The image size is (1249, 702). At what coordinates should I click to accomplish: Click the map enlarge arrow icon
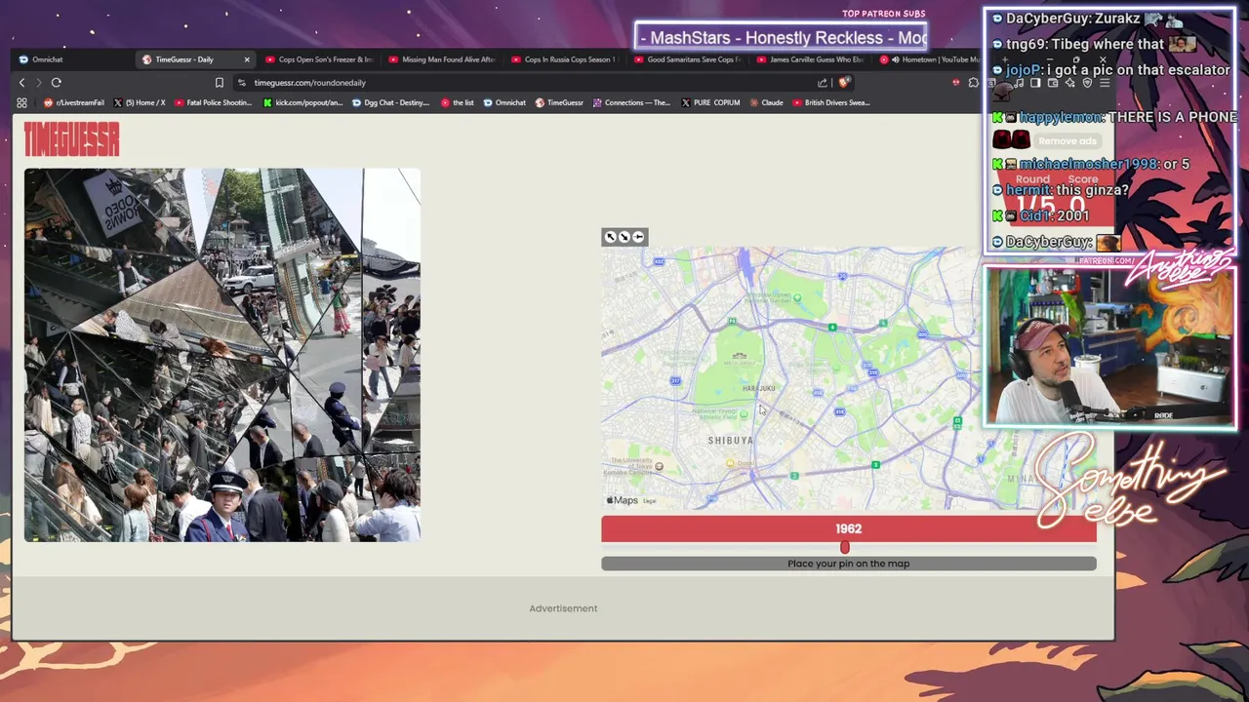611,237
